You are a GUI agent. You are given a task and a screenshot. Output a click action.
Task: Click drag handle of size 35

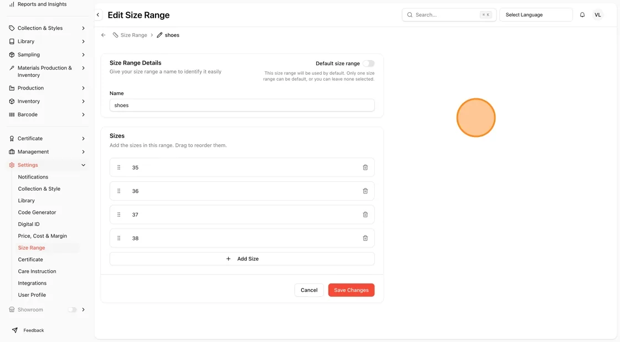click(x=118, y=167)
